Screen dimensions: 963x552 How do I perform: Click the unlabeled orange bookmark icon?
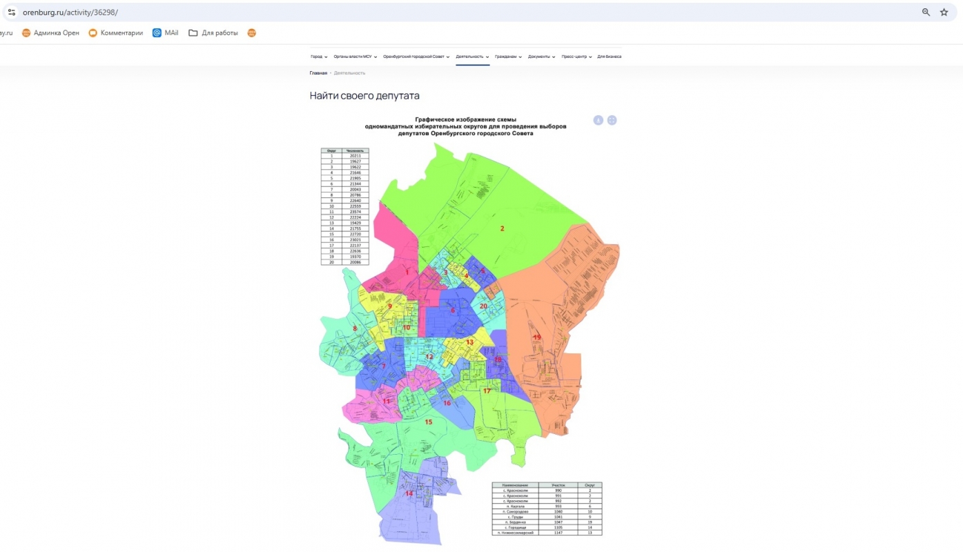coord(251,32)
